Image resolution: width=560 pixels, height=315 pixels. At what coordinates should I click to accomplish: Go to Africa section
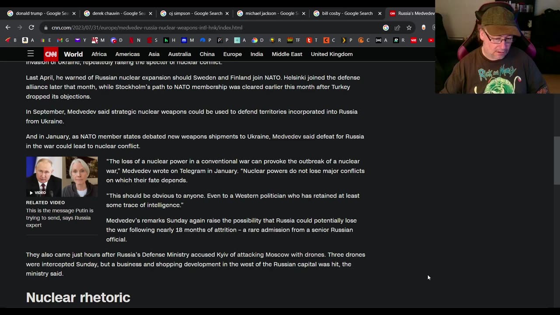click(x=99, y=54)
